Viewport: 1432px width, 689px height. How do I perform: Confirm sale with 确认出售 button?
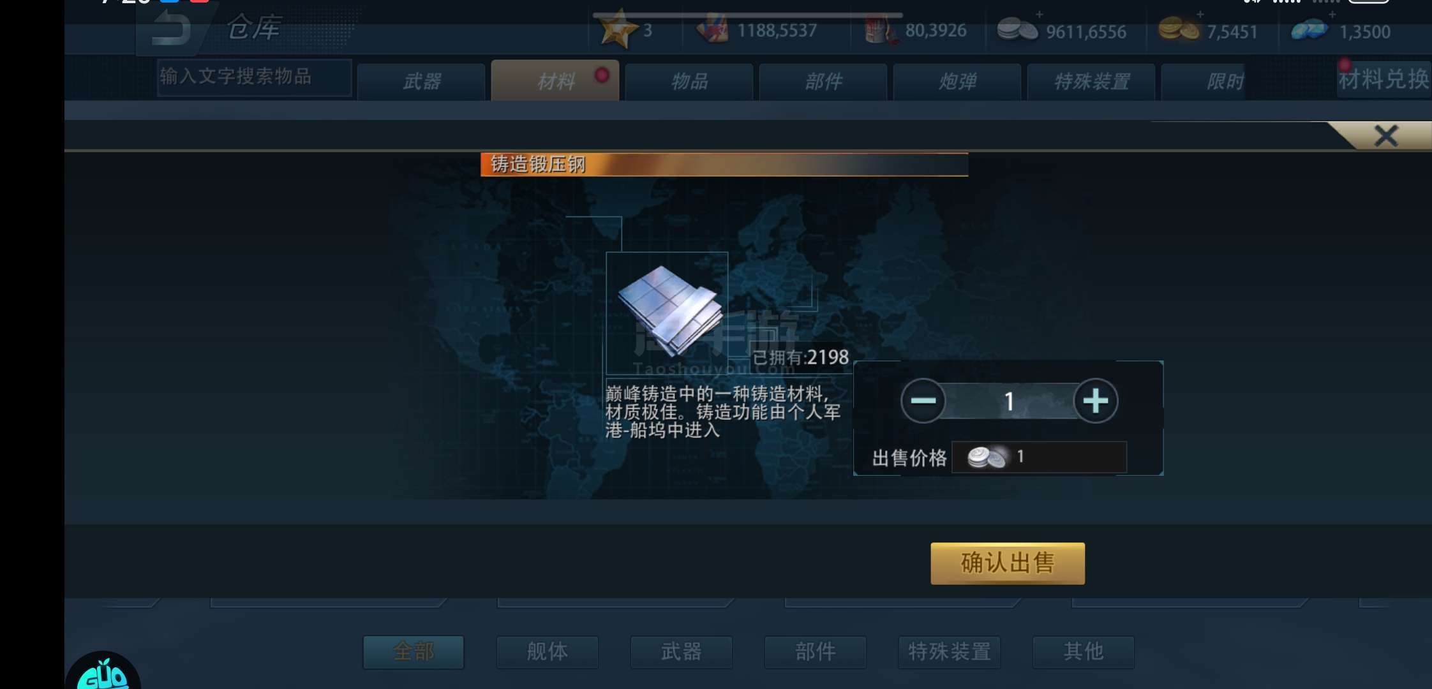[1008, 563]
